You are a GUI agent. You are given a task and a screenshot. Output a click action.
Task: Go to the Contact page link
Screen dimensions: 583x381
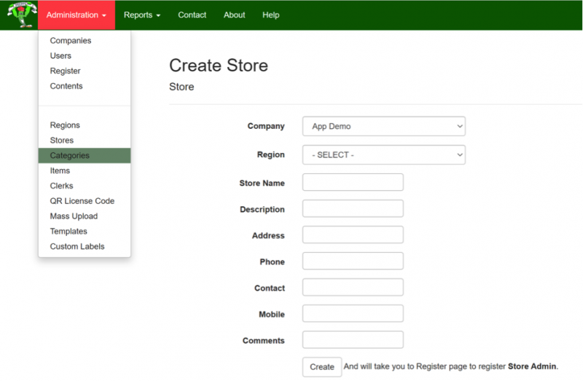[x=192, y=15]
